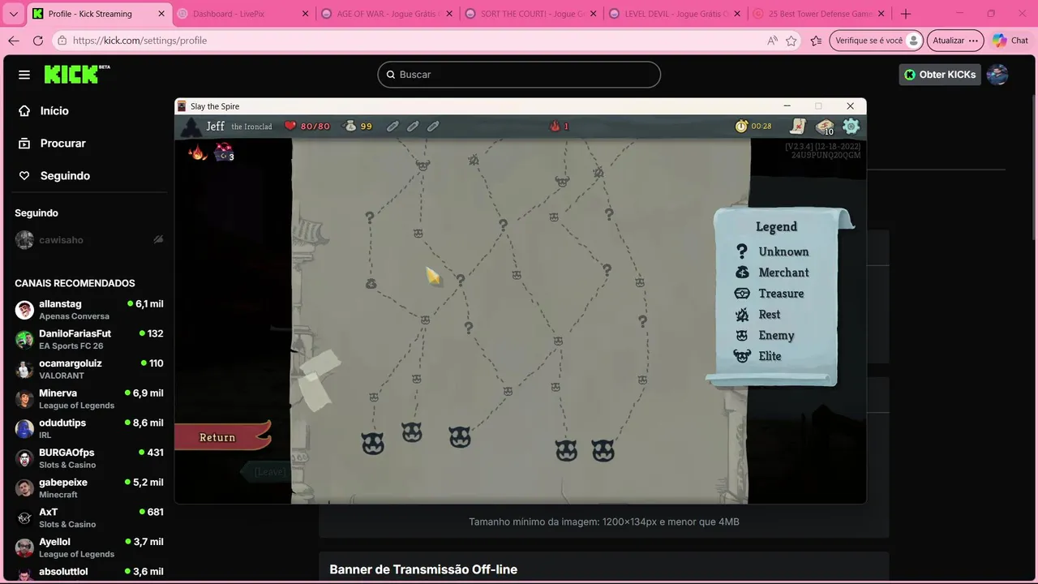Go to Início in Kick sidebar
The height and width of the screenshot is (584, 1038).
click(x=44, y=110)
